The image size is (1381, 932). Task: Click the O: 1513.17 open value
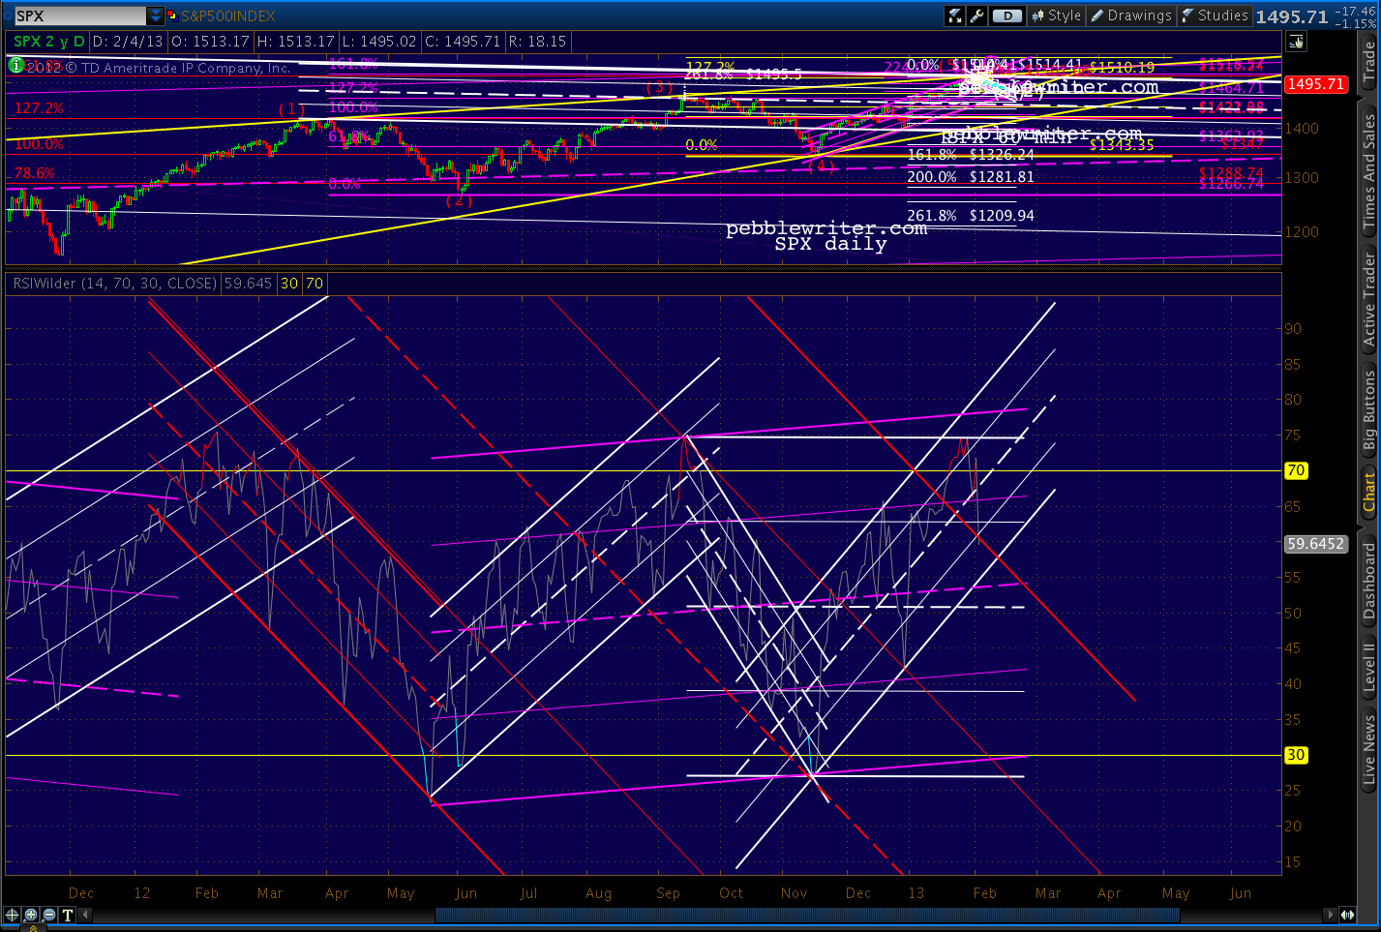click(210, 42)
